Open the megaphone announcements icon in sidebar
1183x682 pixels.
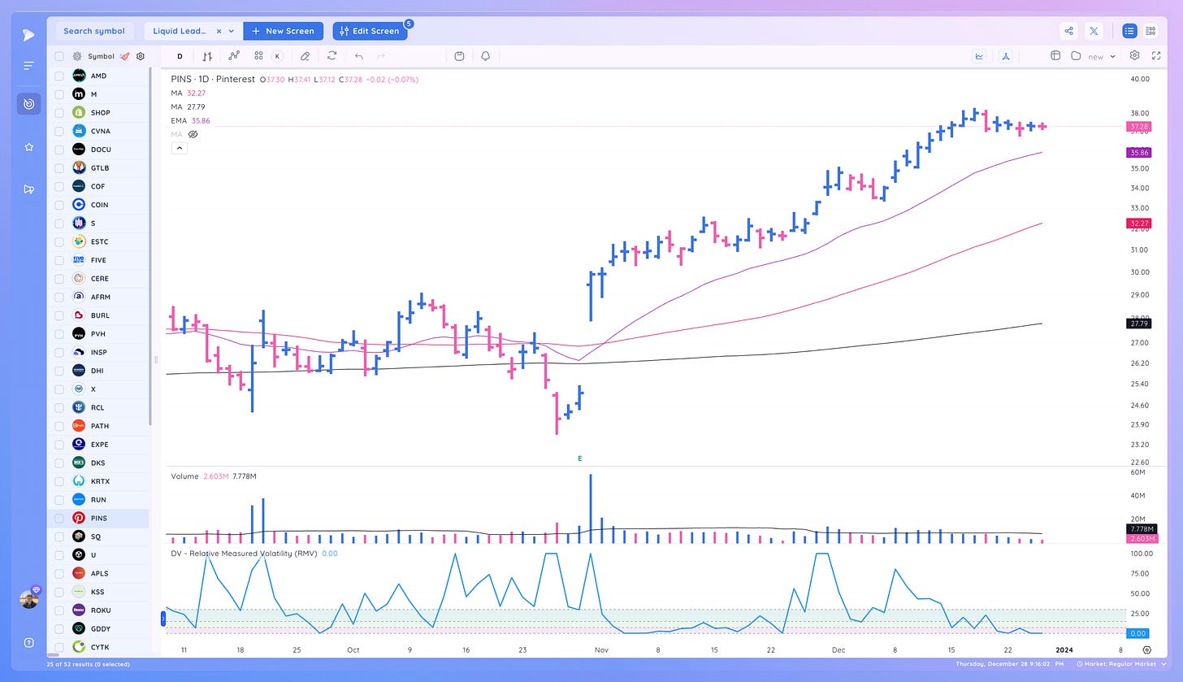click(x=28, y=189)
